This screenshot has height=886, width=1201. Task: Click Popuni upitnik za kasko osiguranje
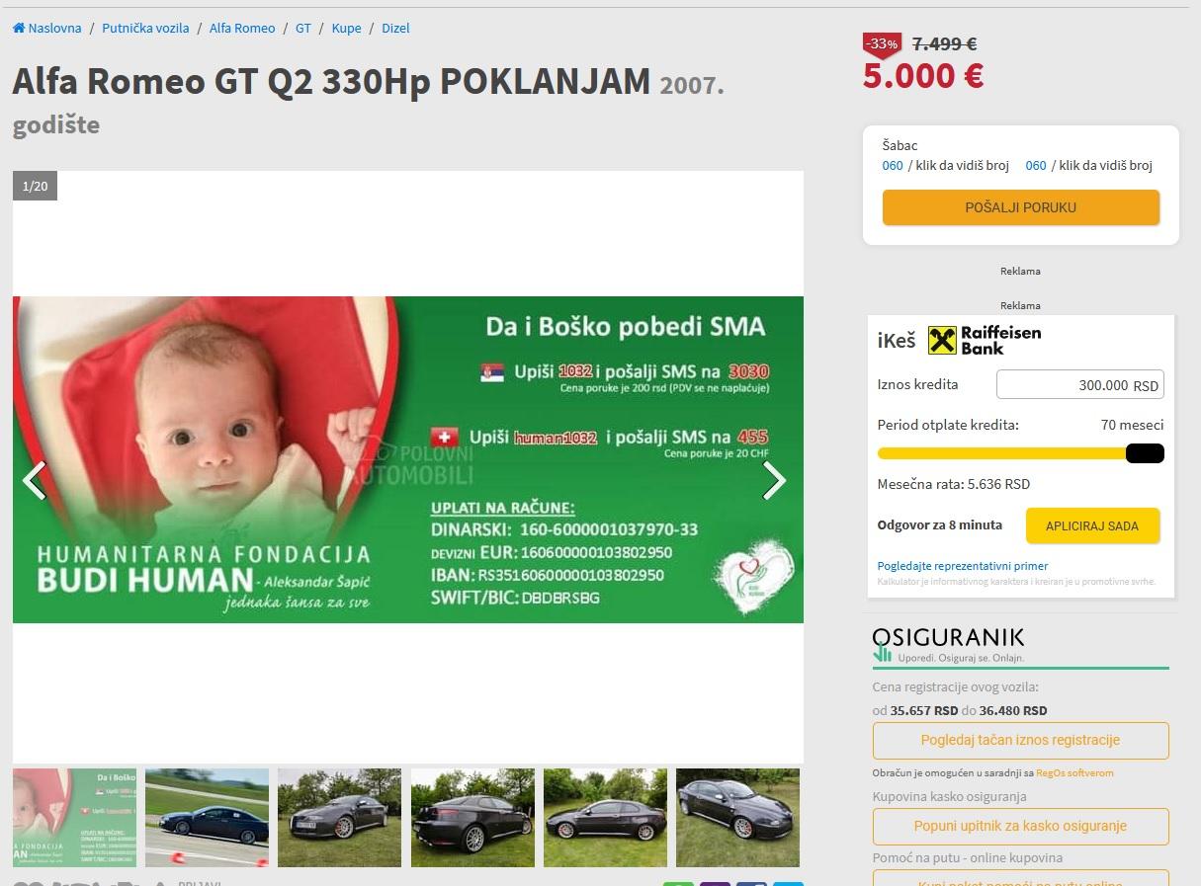(x=1020, y=826)
